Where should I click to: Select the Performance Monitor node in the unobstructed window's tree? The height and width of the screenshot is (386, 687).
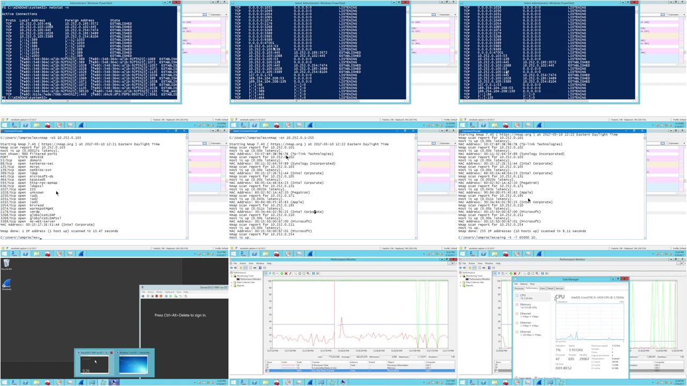pos(248,279)
